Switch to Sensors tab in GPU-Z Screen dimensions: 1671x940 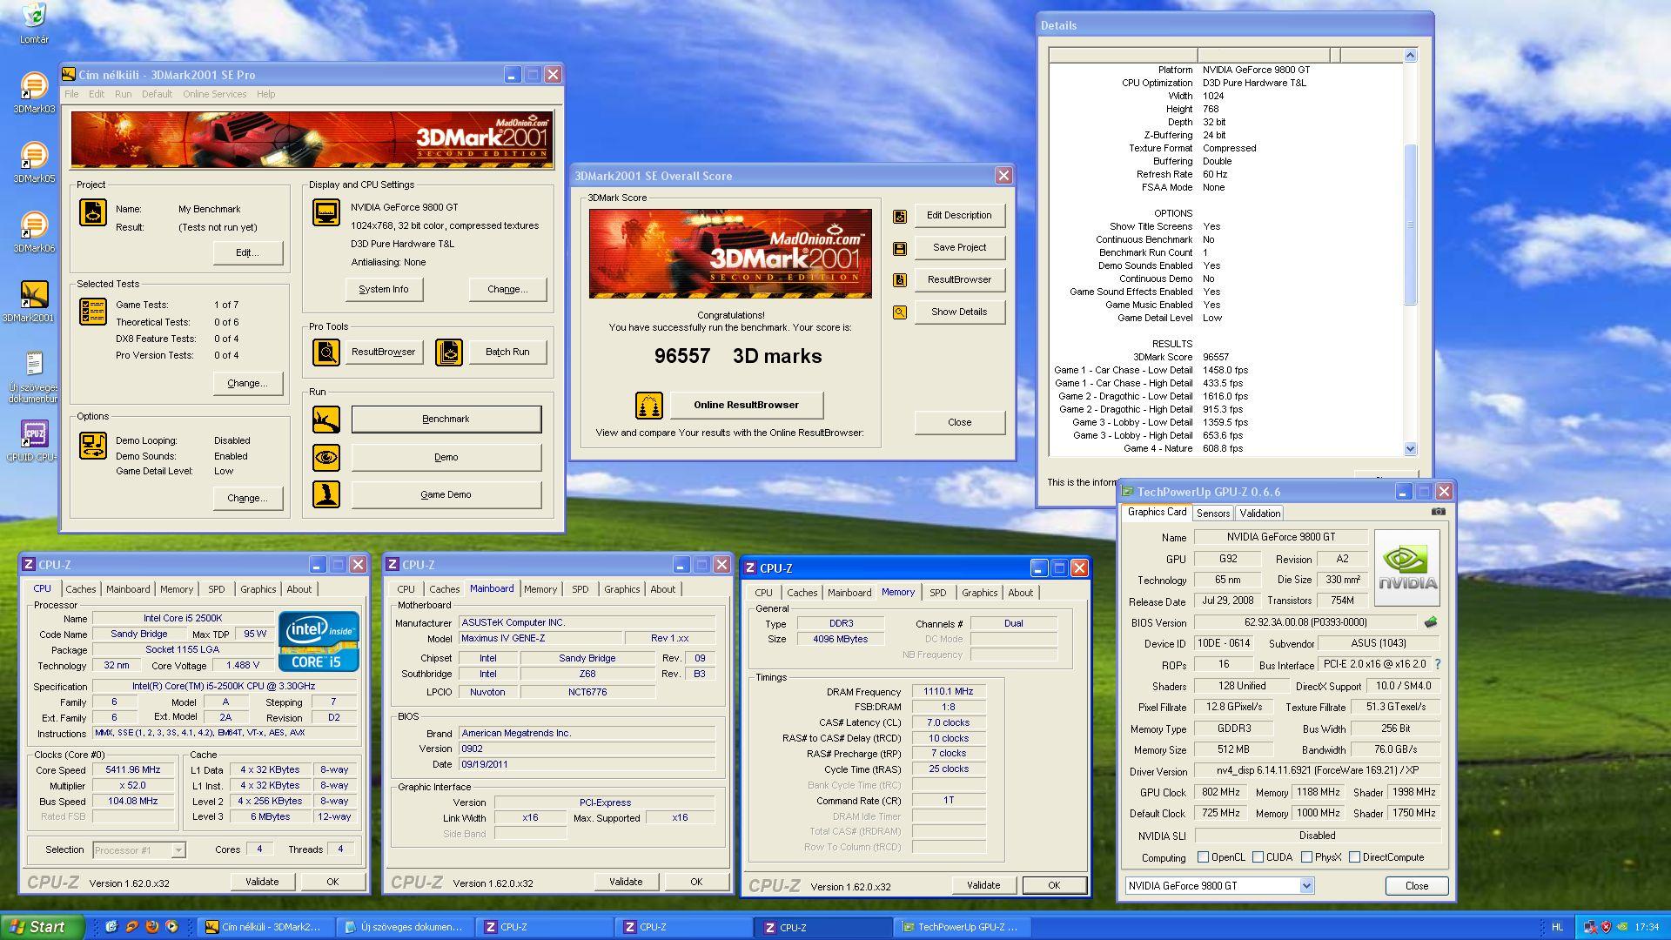[1212, 514]
